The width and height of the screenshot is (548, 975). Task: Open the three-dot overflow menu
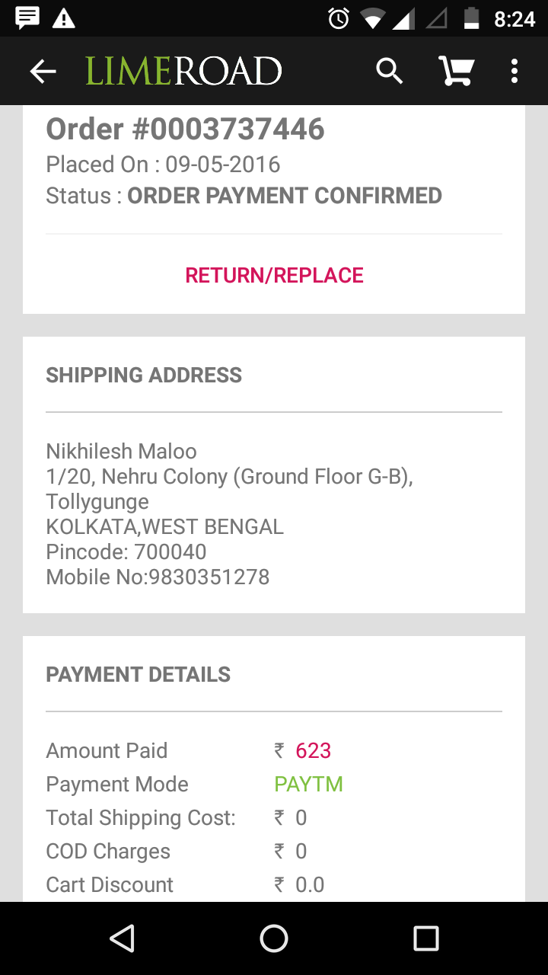coord(515,72)
